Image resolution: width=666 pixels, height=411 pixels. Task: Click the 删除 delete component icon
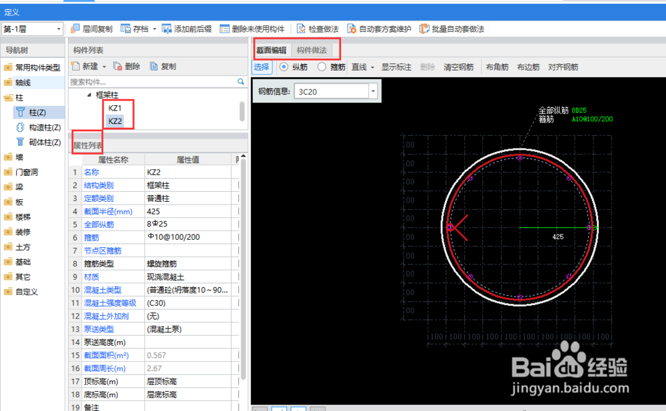pos(118,66)
